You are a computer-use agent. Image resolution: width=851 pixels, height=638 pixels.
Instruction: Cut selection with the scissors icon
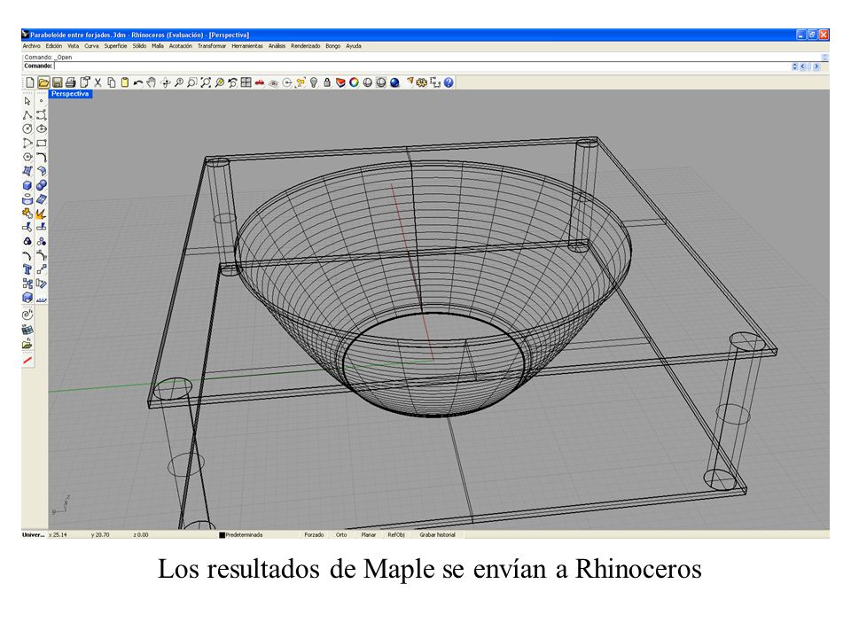coord(98,82)
